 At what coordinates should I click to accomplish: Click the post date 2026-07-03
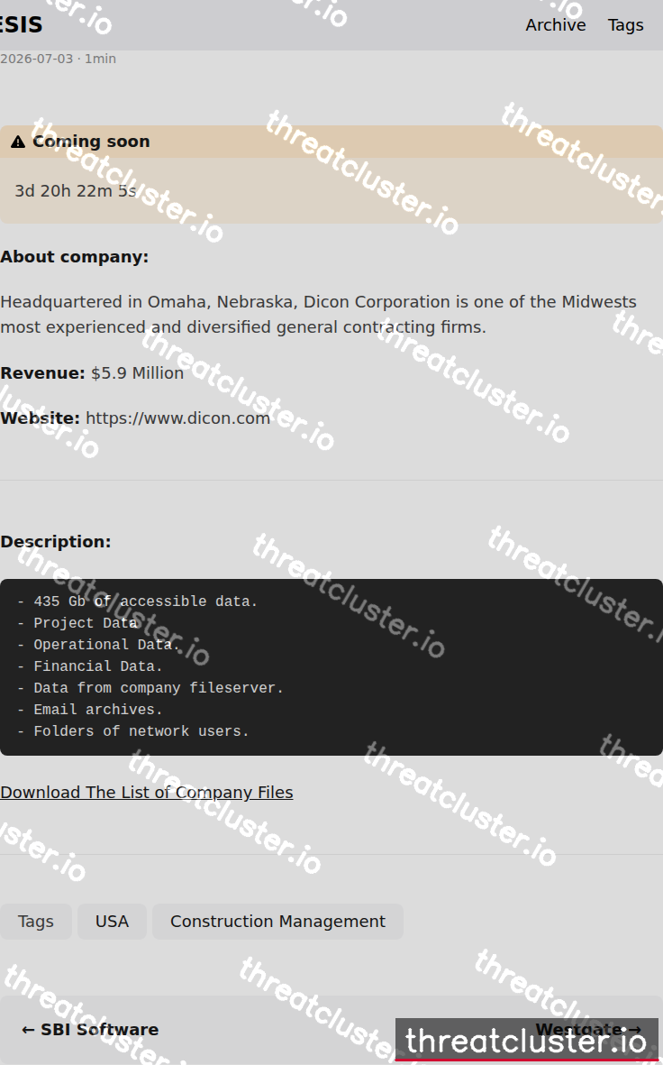(x=37, y=59)
